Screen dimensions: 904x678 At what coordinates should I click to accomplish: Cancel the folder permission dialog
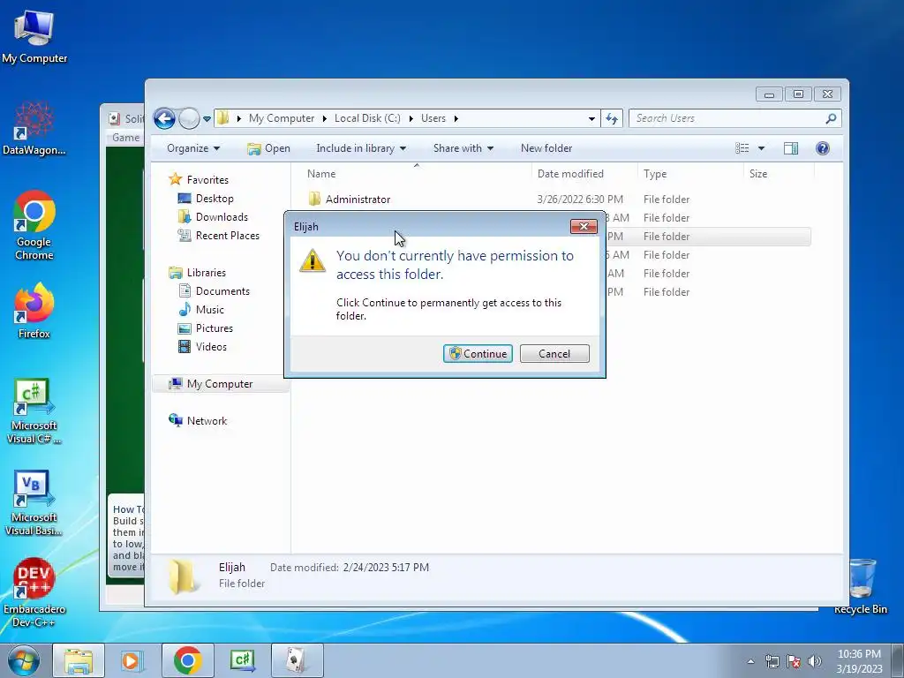pos(554,353)
